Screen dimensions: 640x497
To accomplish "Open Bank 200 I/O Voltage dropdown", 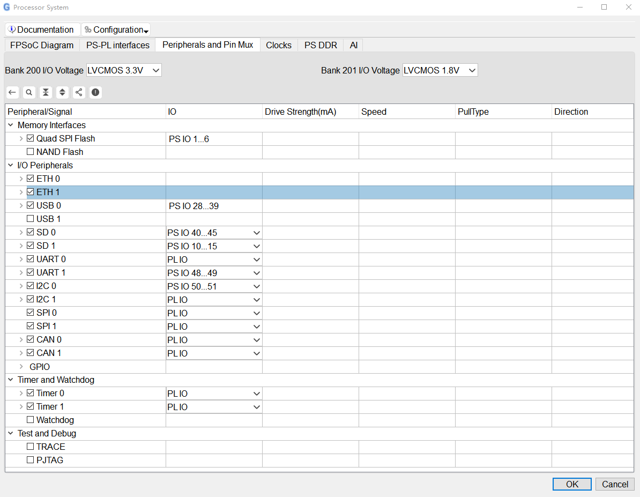I will [x=124, y=70].
